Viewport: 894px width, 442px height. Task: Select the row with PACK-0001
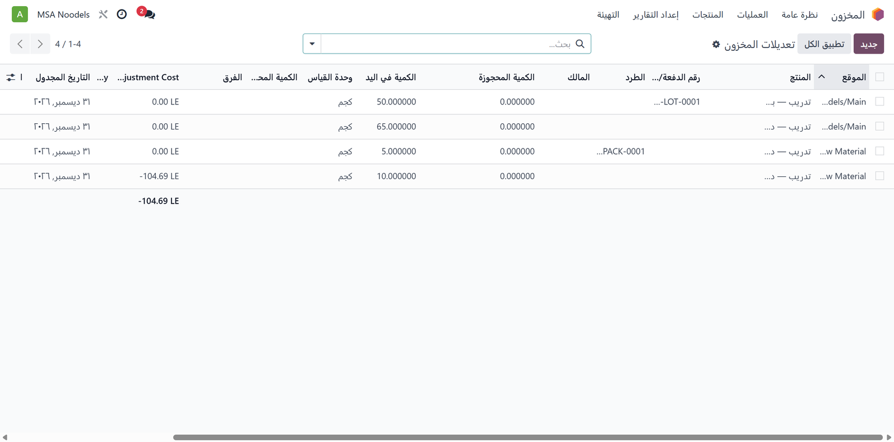pos(879,151)
